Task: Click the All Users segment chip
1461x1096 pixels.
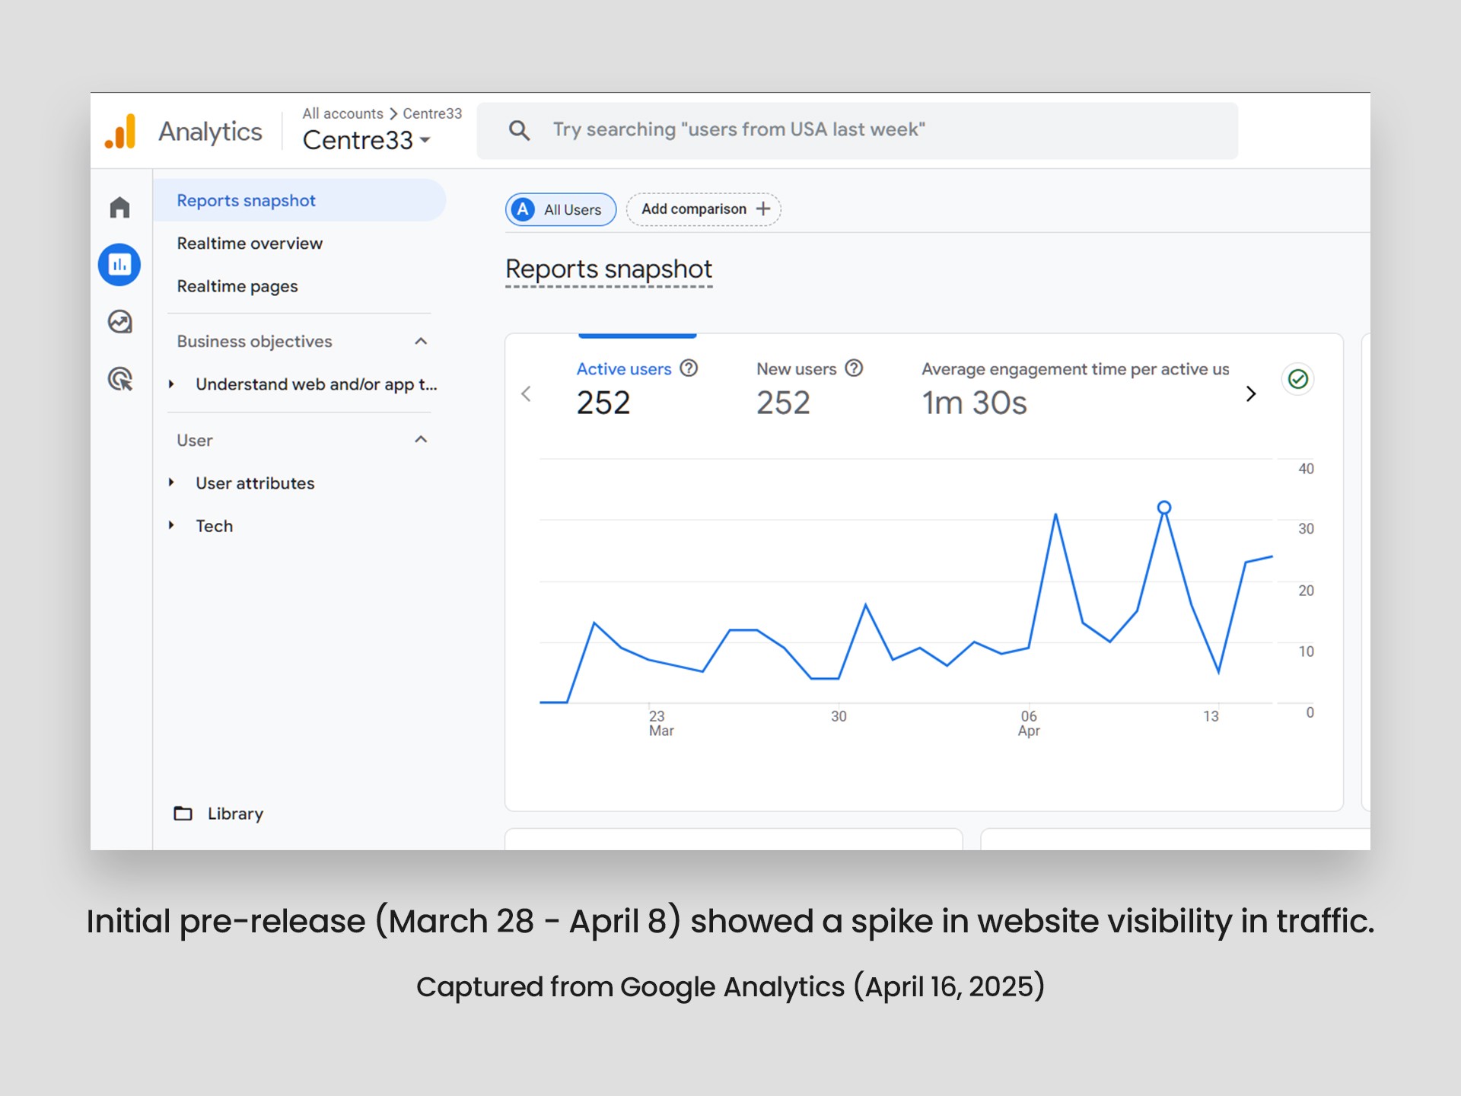Action: pos(561,209)
